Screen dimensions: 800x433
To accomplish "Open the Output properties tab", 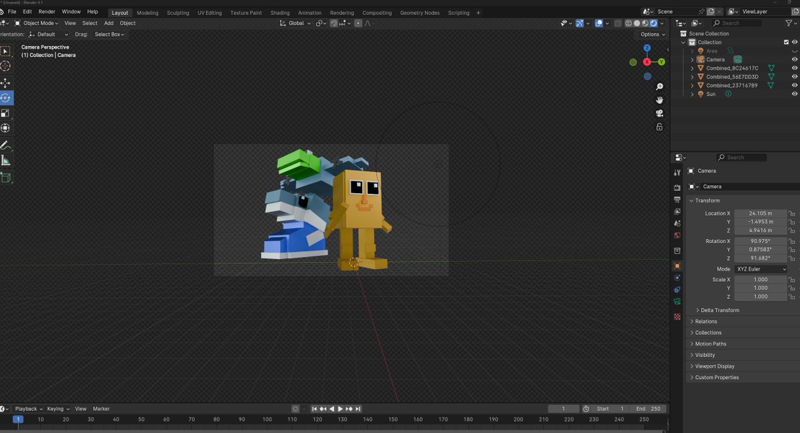I will click(x=677, y=200).
